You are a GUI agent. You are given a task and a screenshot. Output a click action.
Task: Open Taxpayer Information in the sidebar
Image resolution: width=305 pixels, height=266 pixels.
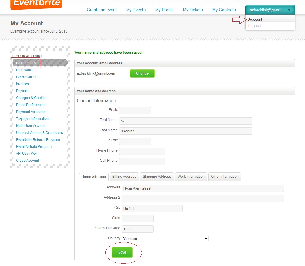pyautogui.click(x=32, y=119)
